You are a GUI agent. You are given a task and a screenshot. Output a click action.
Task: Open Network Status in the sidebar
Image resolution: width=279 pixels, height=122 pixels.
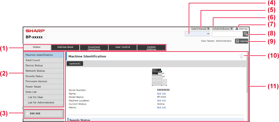[43, 71]
